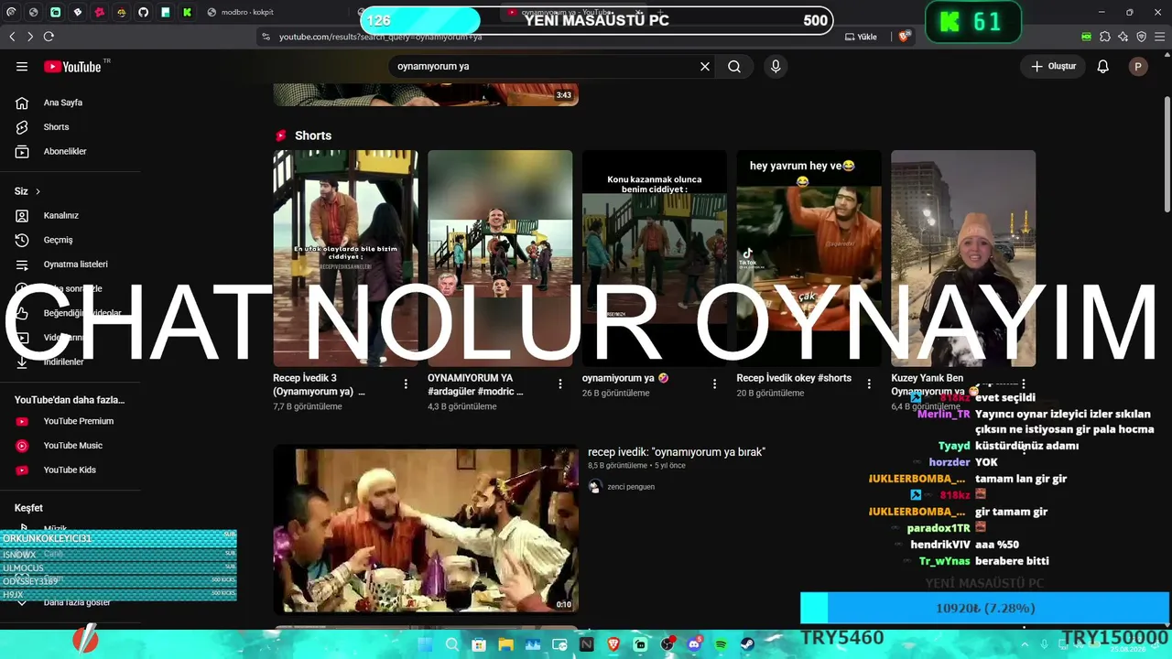This screenshot has height=659, width=1172.
Task: Open the Windows Start button
Action: click(x=424, y=644)
